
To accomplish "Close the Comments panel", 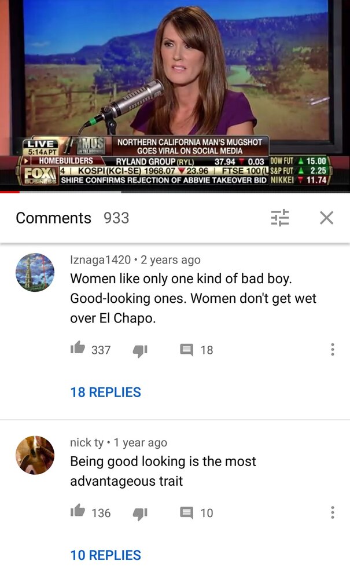I will click(x=326, y=218).
